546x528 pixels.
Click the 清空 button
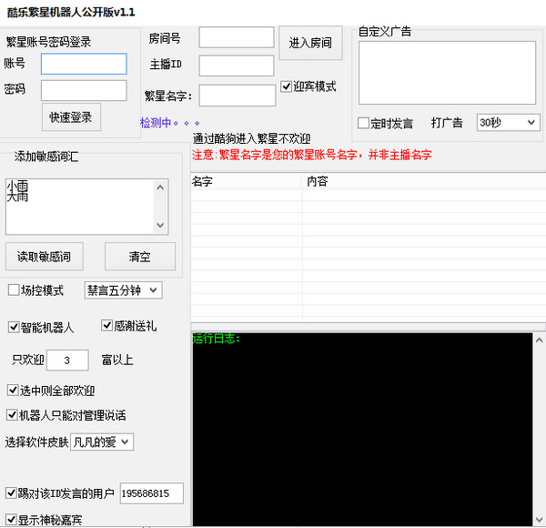click(139, 257)
